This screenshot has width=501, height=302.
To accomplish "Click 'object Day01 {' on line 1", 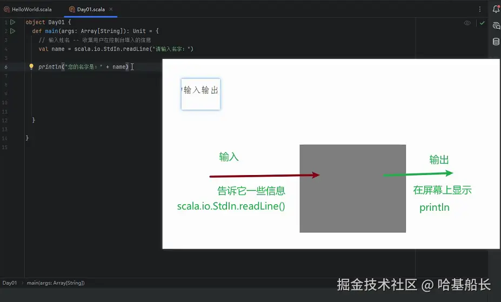I will [48, 22].
